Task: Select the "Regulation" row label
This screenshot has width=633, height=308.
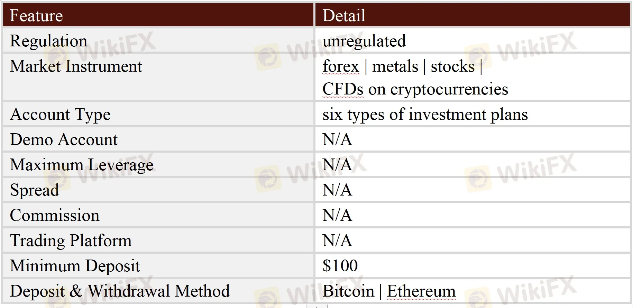Action: pos(48,41)
